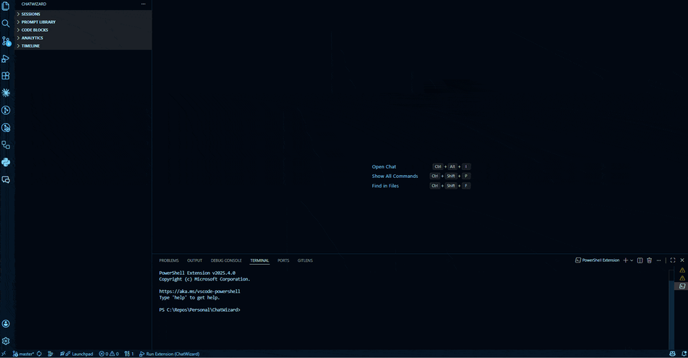The image size is (688, 358).
Task: Click the Find in Files link
Action: [385, 186]
